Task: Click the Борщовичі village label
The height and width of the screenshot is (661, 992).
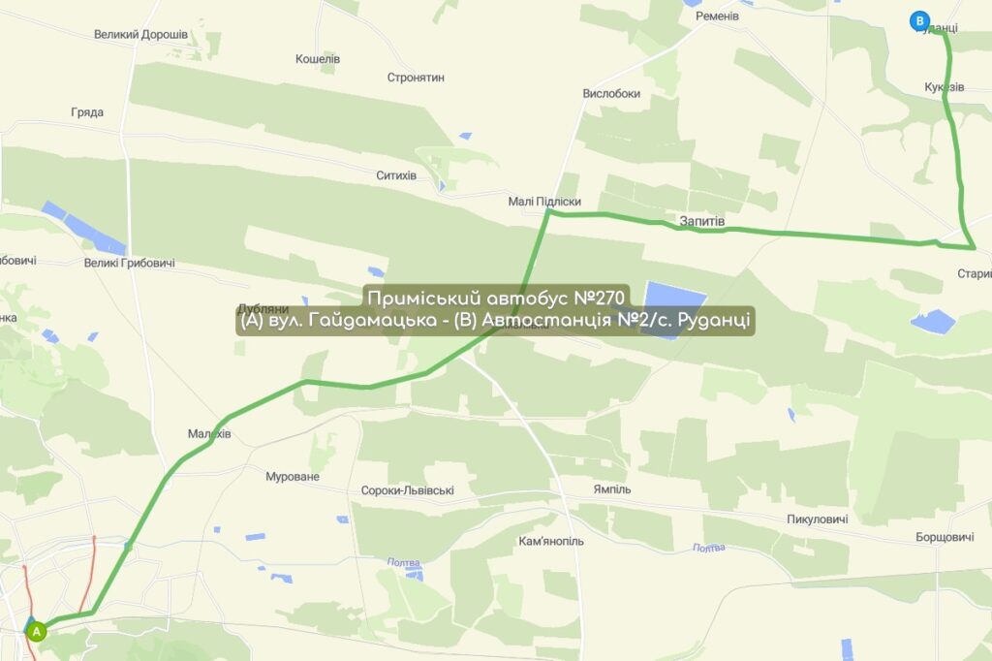Action: pos(945,537)
